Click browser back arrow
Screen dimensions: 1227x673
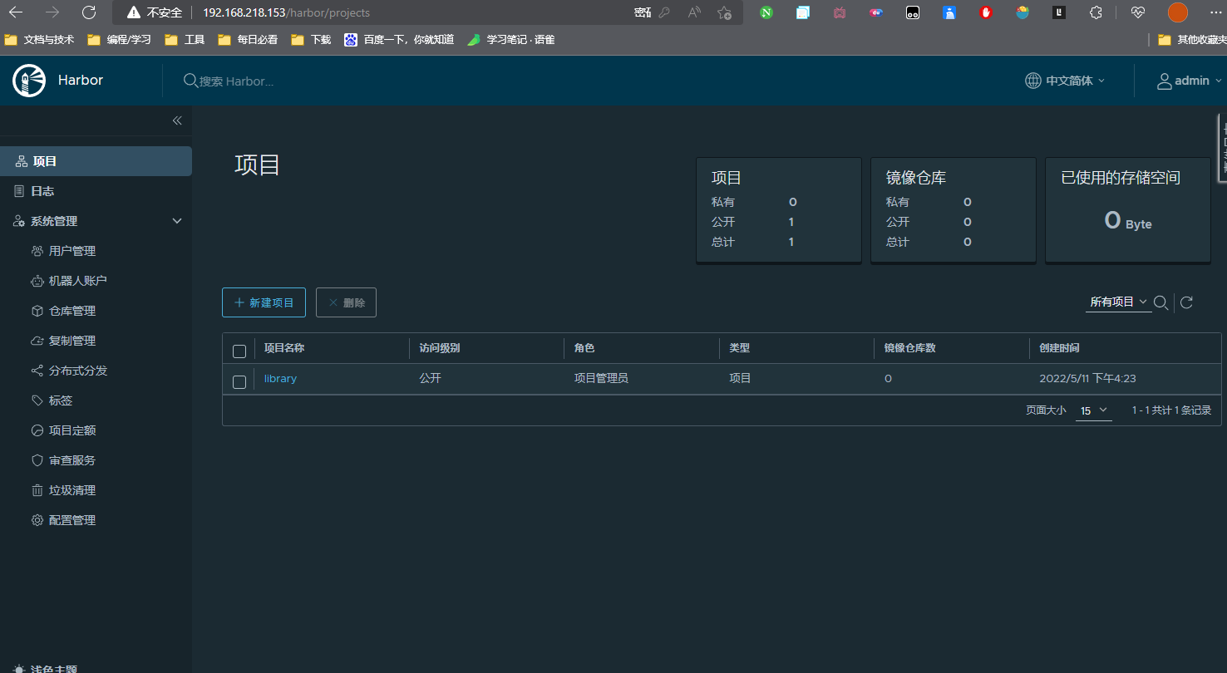(16, 12)
